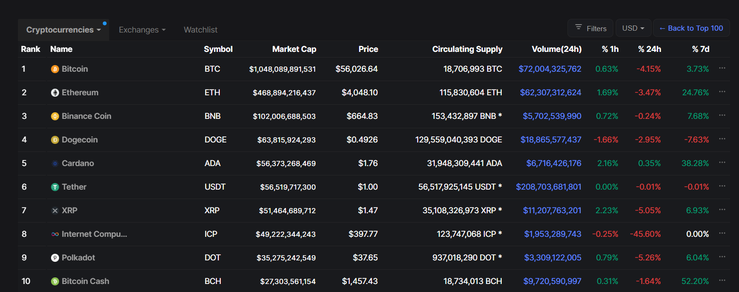Click the Binance Coin logo icon
The height and width of the screenshot is (292, 739).
tap(55, 116)
